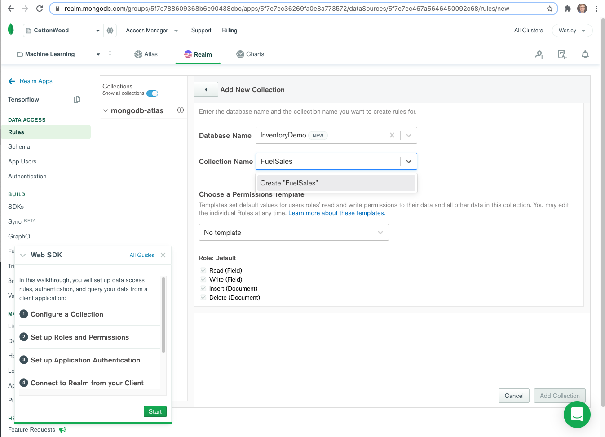Viewport: 605px width, 437px height.
Task: Add a collection to mongodb-atlas with plus icon
Action: 181,110
